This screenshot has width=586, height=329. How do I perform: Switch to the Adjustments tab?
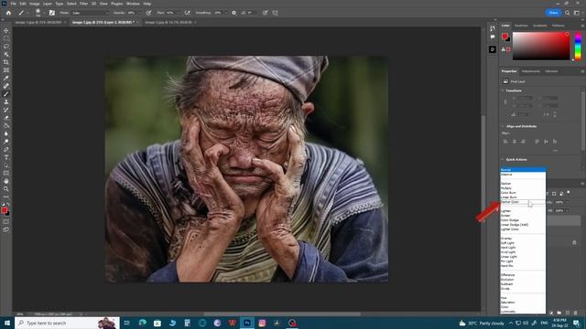[531, 71]
